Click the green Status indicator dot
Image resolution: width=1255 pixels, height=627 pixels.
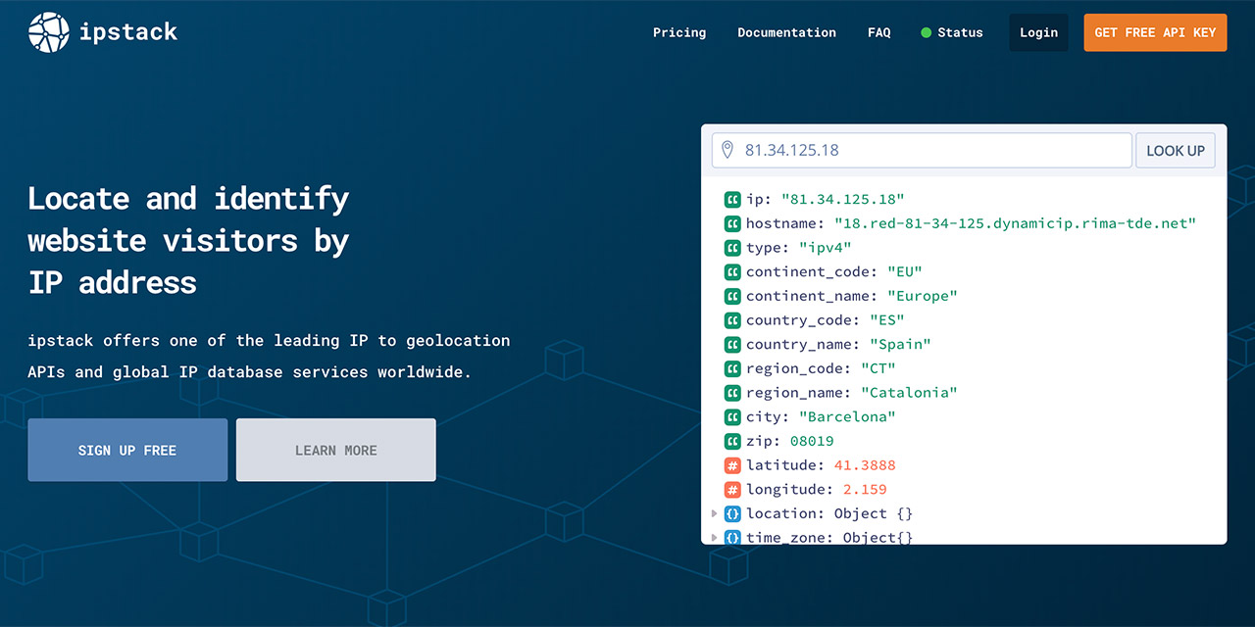926,33
